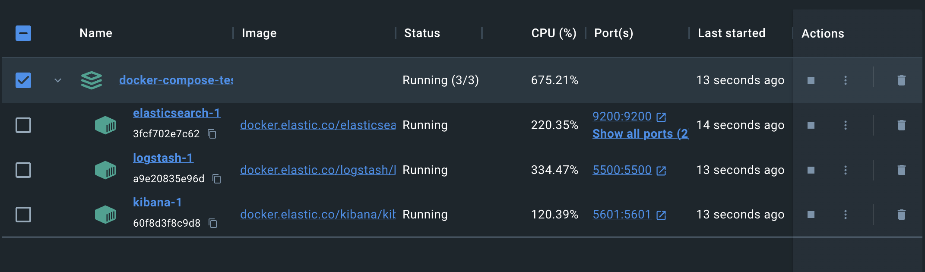Collapse the docker-compose stack group
Image resolution: width=925 pixels, height=272 pixels.
coord(58,80)
